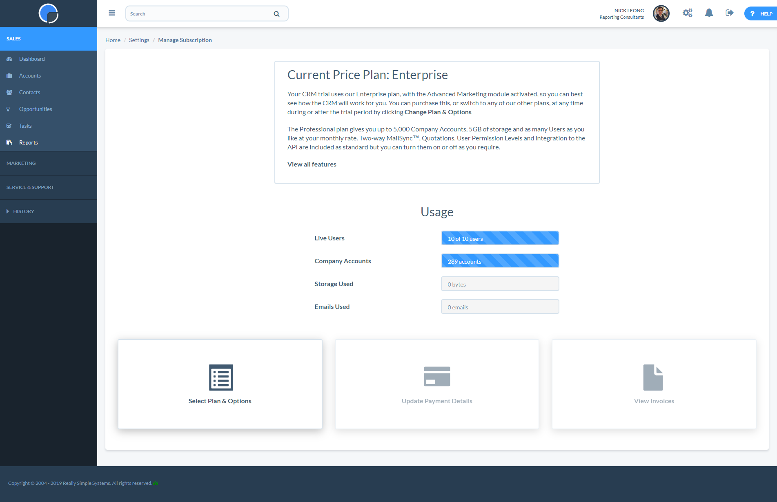Expand the Marketing sidebar section
The height and width of the screenshot is (502, 777).
(x=49, y=163)
